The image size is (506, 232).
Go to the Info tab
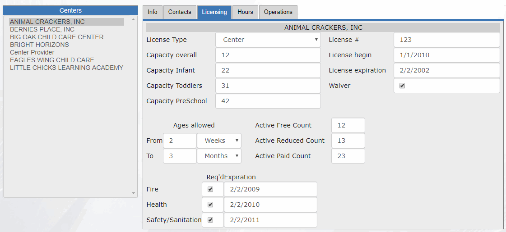tap(152, 12)
